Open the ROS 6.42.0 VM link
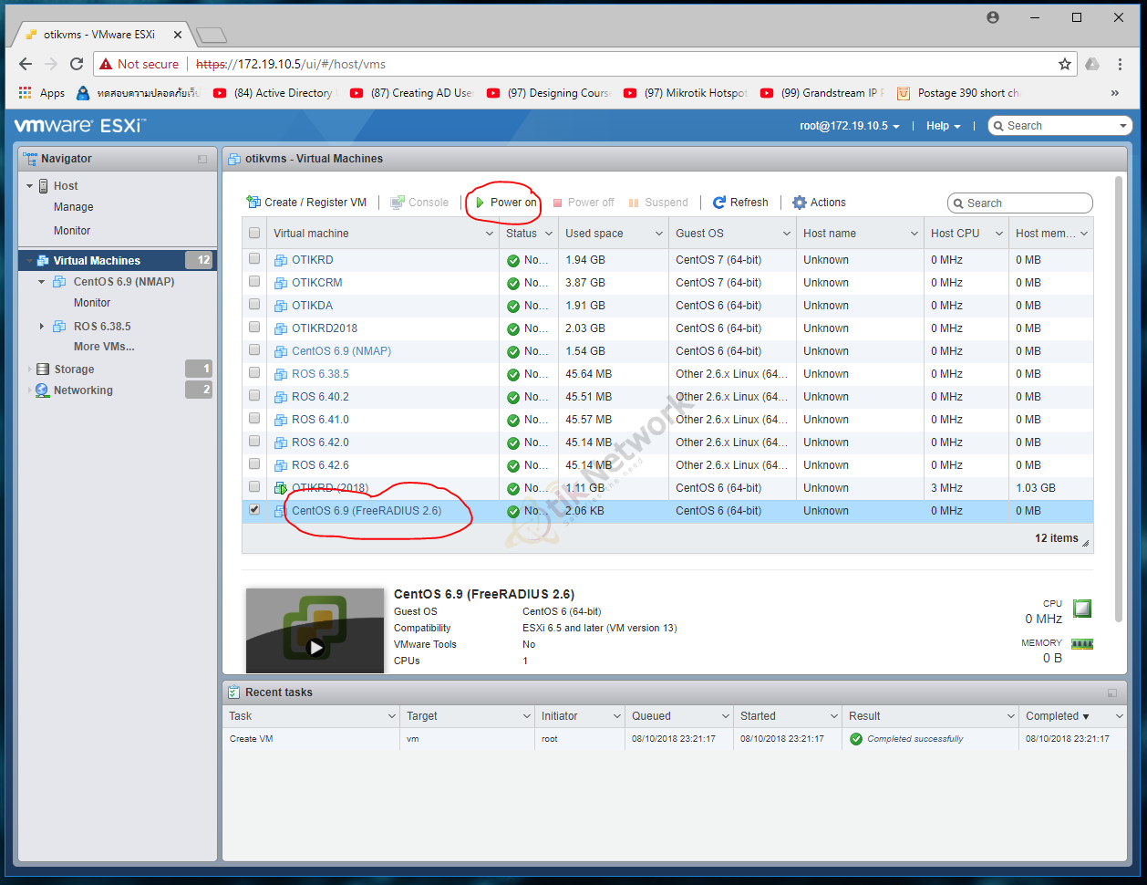This screenshot has height=885, width=1147. [x=320, y=442]
